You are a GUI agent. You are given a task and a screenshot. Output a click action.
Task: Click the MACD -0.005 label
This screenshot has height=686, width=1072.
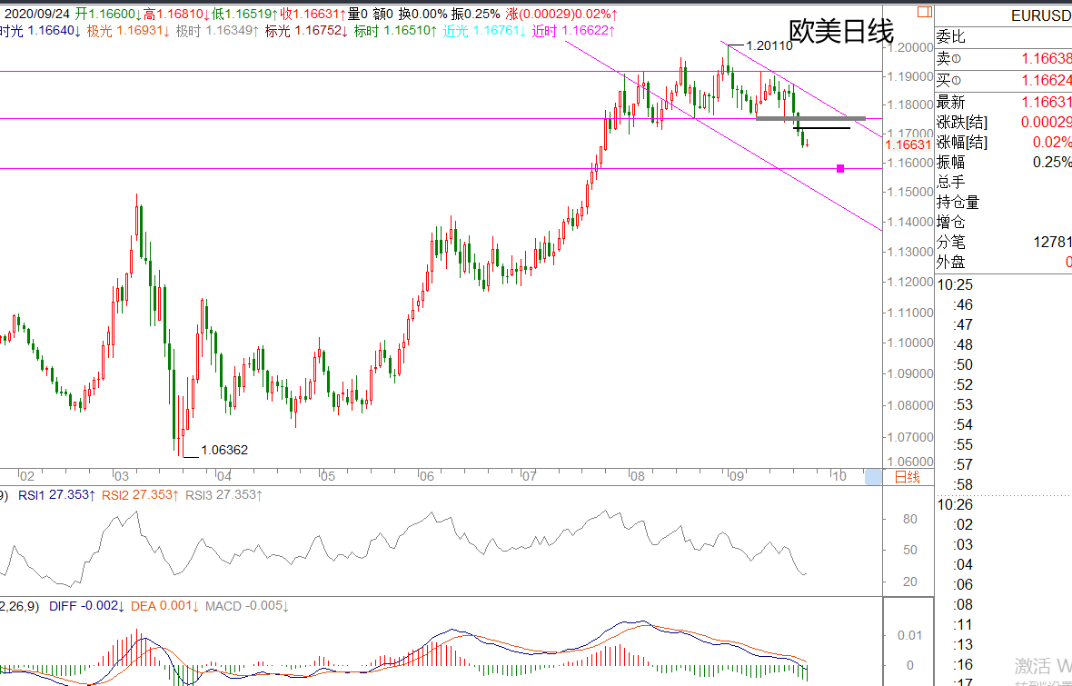click(247, 606)
